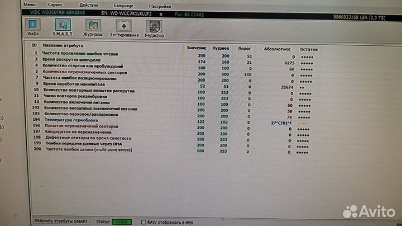Select row Время раскрутки шпинделя
This screenshot has width=402, height=226.
click(x=174, y=61)
